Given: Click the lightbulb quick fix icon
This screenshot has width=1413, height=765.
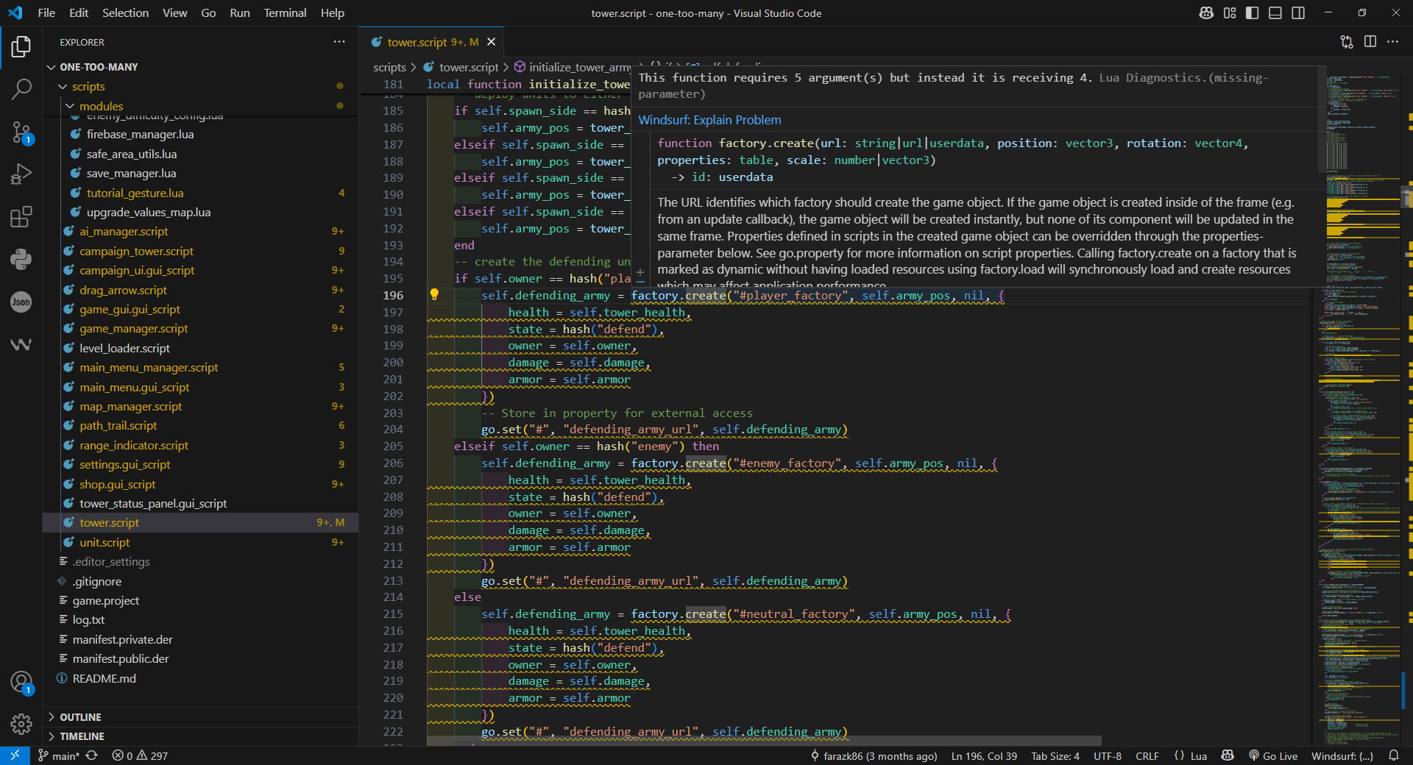Looking at the screenshot, I should click(434, 295).
